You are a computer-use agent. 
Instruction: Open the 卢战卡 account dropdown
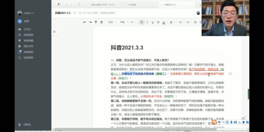click(x=29, y=13)
